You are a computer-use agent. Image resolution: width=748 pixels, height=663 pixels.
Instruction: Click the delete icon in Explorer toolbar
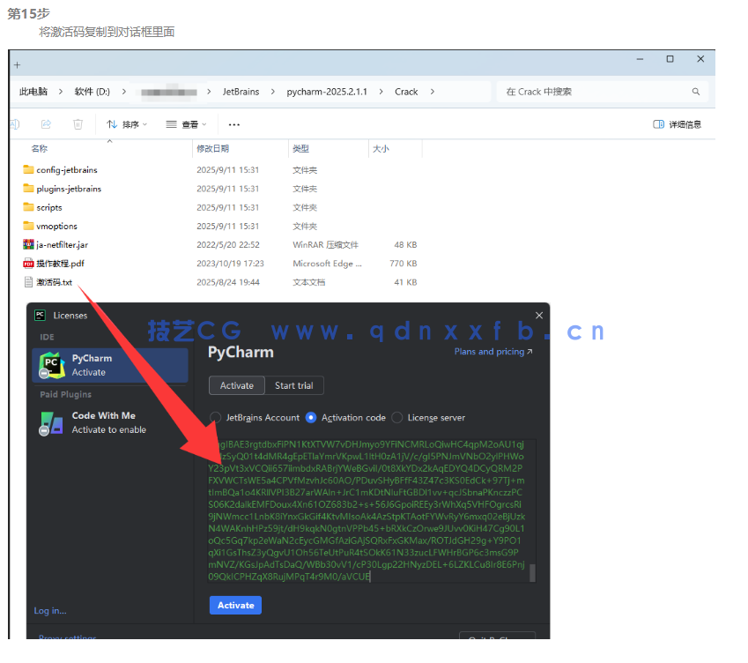[78, 123]
